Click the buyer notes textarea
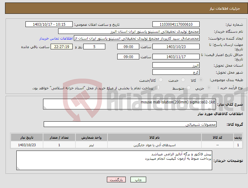 coord(114,160)
